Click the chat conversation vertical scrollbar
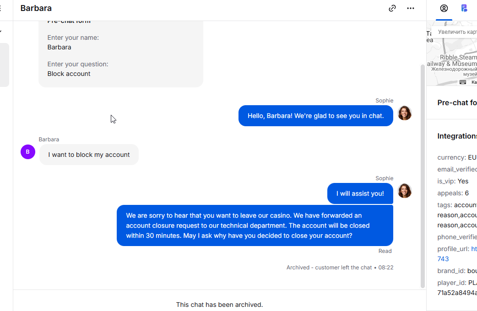The height and width of the screenshot is (311, 477). click(x=423, y=174)
